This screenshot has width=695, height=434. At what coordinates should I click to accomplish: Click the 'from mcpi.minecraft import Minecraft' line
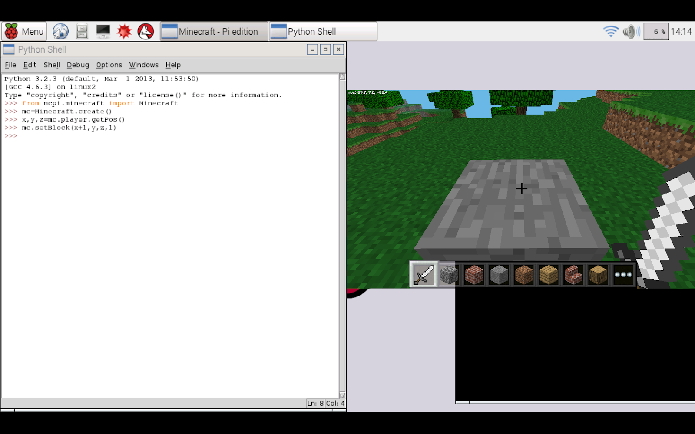pyautogui.click(x=100, y=103)
